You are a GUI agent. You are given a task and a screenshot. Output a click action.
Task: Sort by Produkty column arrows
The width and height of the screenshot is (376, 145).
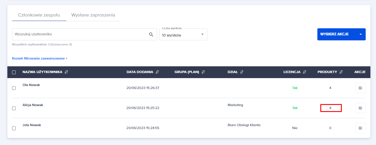click(341, 72)
